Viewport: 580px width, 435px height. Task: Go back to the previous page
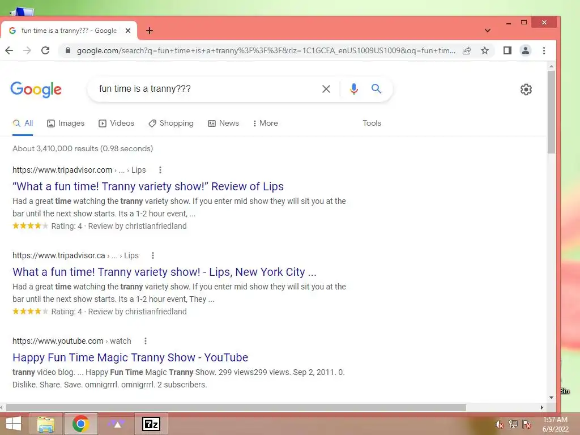coord(9,50)
